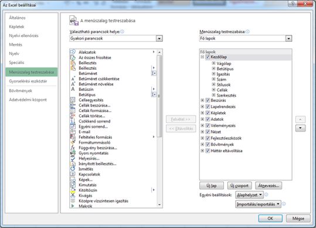Click the Egyéni sorrend icon
Screen dimensions: 316x228
73,127
